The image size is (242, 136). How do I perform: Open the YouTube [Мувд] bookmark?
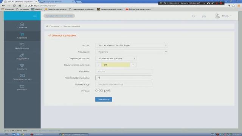point(138,9)
